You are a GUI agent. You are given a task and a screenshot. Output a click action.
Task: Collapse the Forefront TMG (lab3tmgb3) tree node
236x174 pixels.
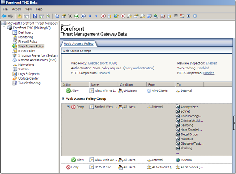click(4, 28)
